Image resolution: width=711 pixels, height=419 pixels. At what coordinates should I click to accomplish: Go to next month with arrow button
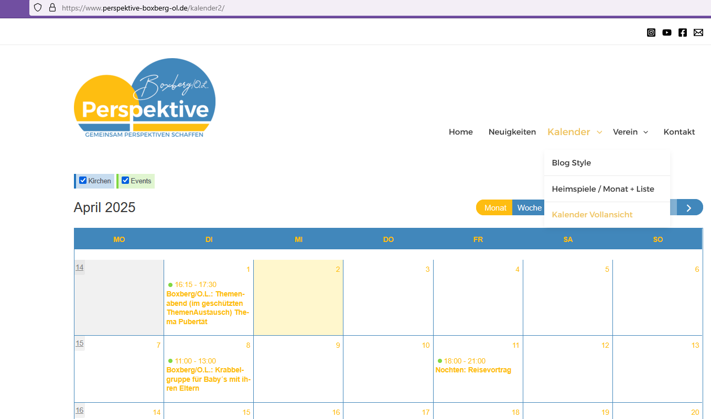point(689,207)
